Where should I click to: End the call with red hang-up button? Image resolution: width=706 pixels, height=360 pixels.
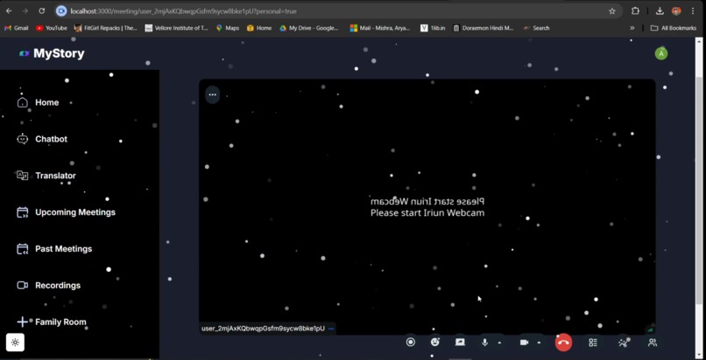click(563, 343)
